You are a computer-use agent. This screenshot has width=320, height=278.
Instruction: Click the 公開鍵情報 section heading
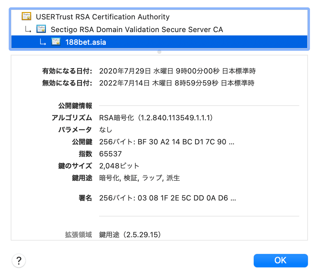click(x=75, y=106)
